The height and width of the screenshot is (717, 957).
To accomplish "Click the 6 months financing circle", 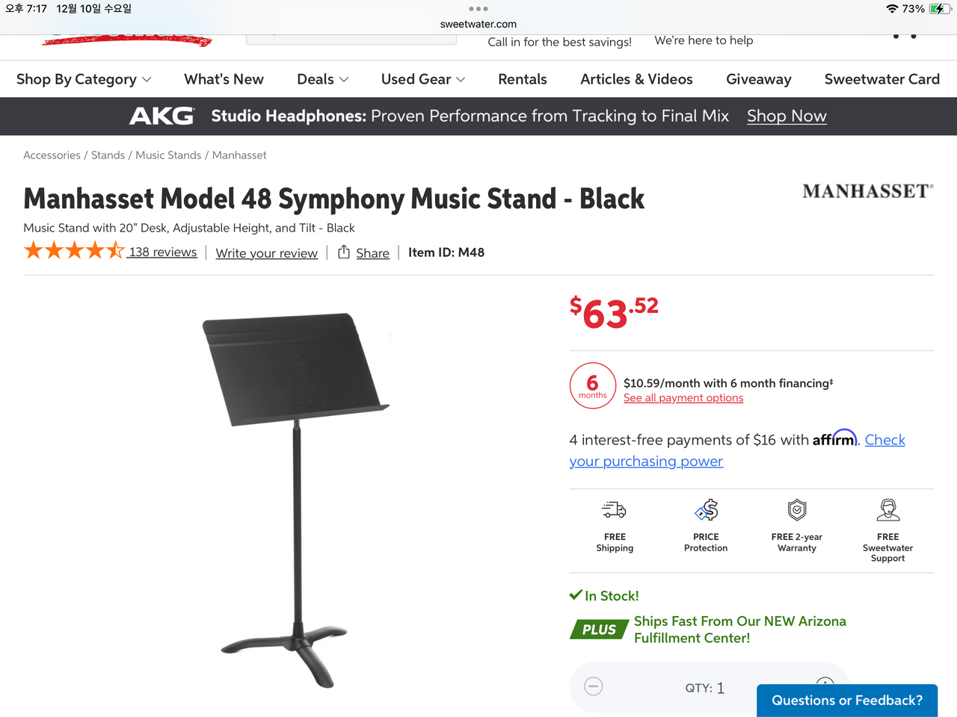I will 593,386.
